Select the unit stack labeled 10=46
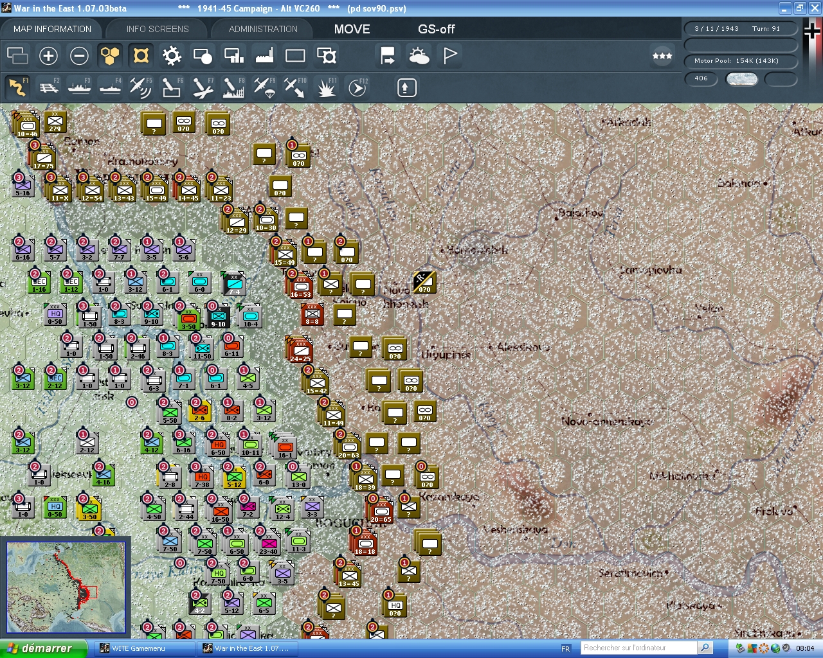Viewport: 823px width, 658px height. [27, 124]
